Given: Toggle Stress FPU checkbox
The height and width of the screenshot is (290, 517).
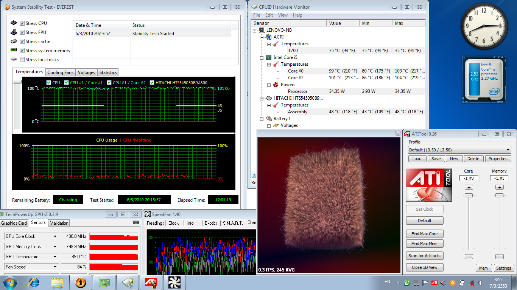Looking at the screenshot, I should coord(22,32).
